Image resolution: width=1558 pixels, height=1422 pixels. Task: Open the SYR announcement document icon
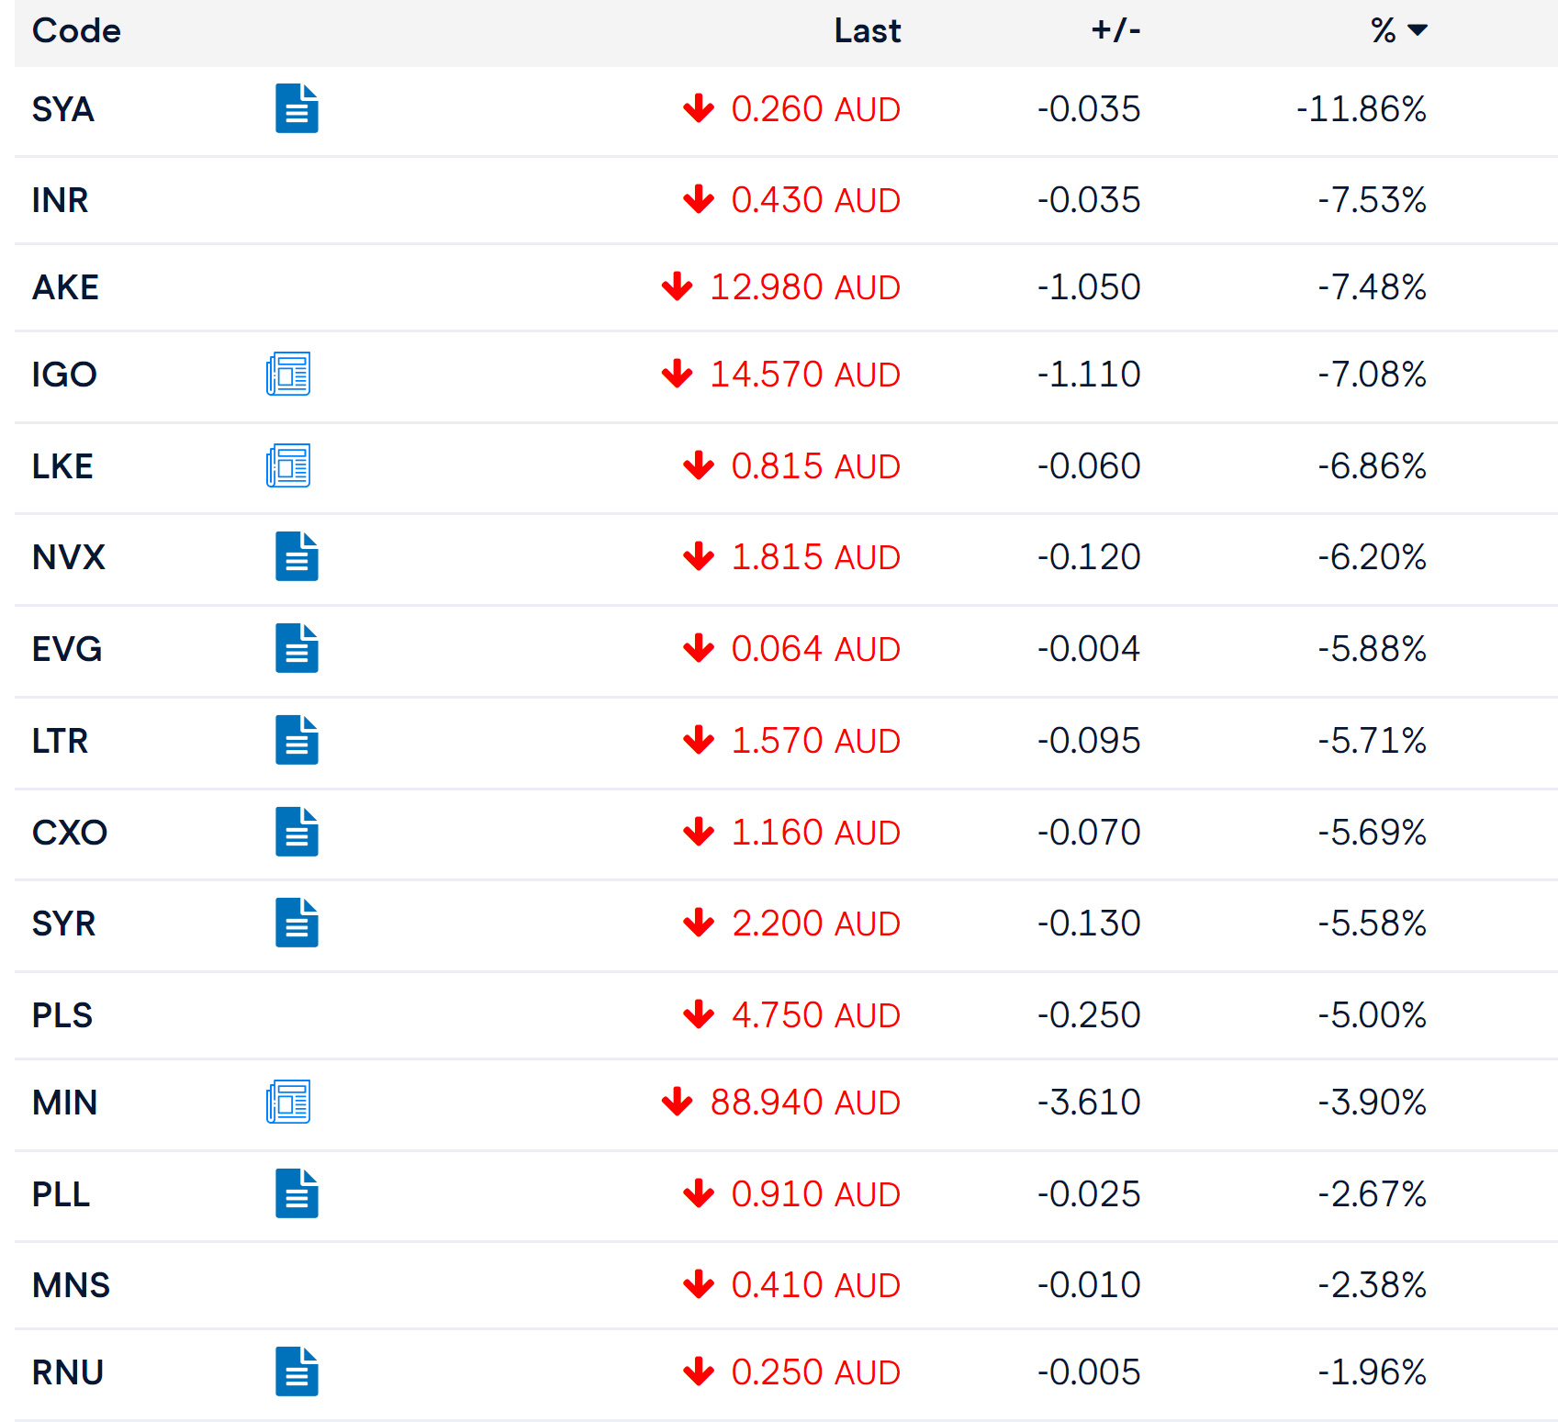pyautogui.click(x=297, y=923)
